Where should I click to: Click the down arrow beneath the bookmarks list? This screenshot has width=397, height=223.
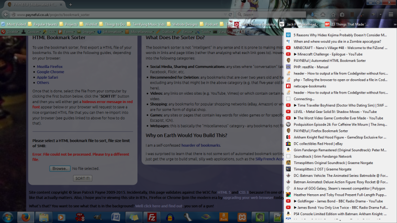tap(340, 221)
